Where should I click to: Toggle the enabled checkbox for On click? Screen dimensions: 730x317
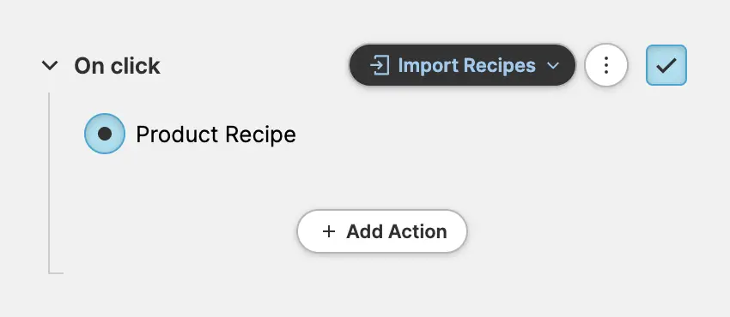(666, 65)
